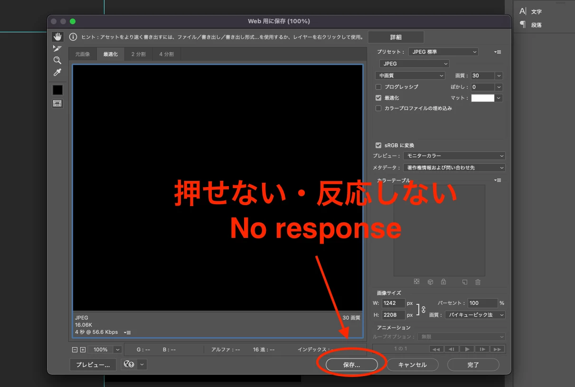Open the バイキュービック法 resampling dropdown
The height and width of the screenshot is (387, 575).
(x=475, y=315)
